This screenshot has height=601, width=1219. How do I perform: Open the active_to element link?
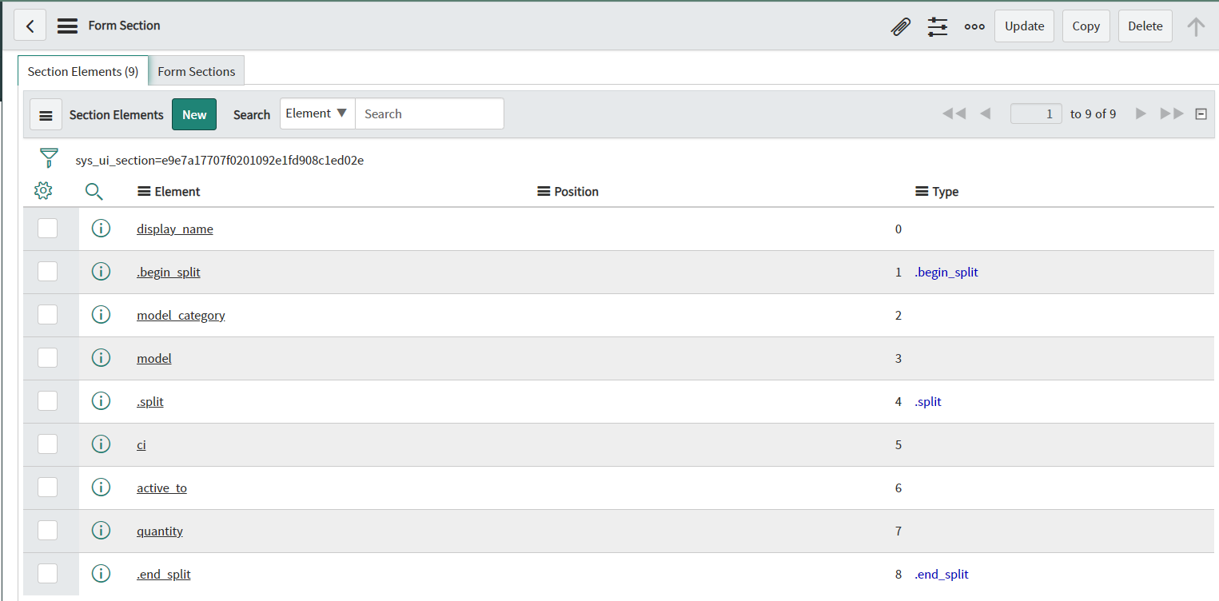tap(161, 488)
